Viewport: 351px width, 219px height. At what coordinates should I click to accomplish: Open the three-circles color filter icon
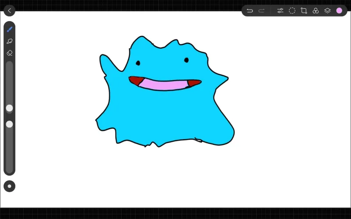click(x=315, y=11)
